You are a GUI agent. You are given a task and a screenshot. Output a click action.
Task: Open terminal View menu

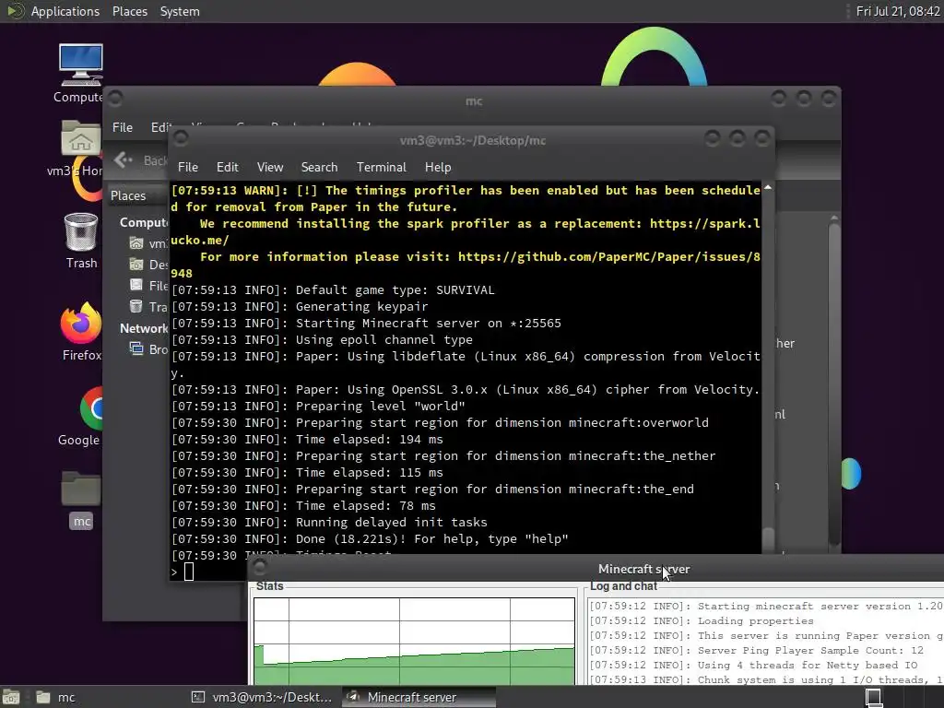click(x=270, y=167)
